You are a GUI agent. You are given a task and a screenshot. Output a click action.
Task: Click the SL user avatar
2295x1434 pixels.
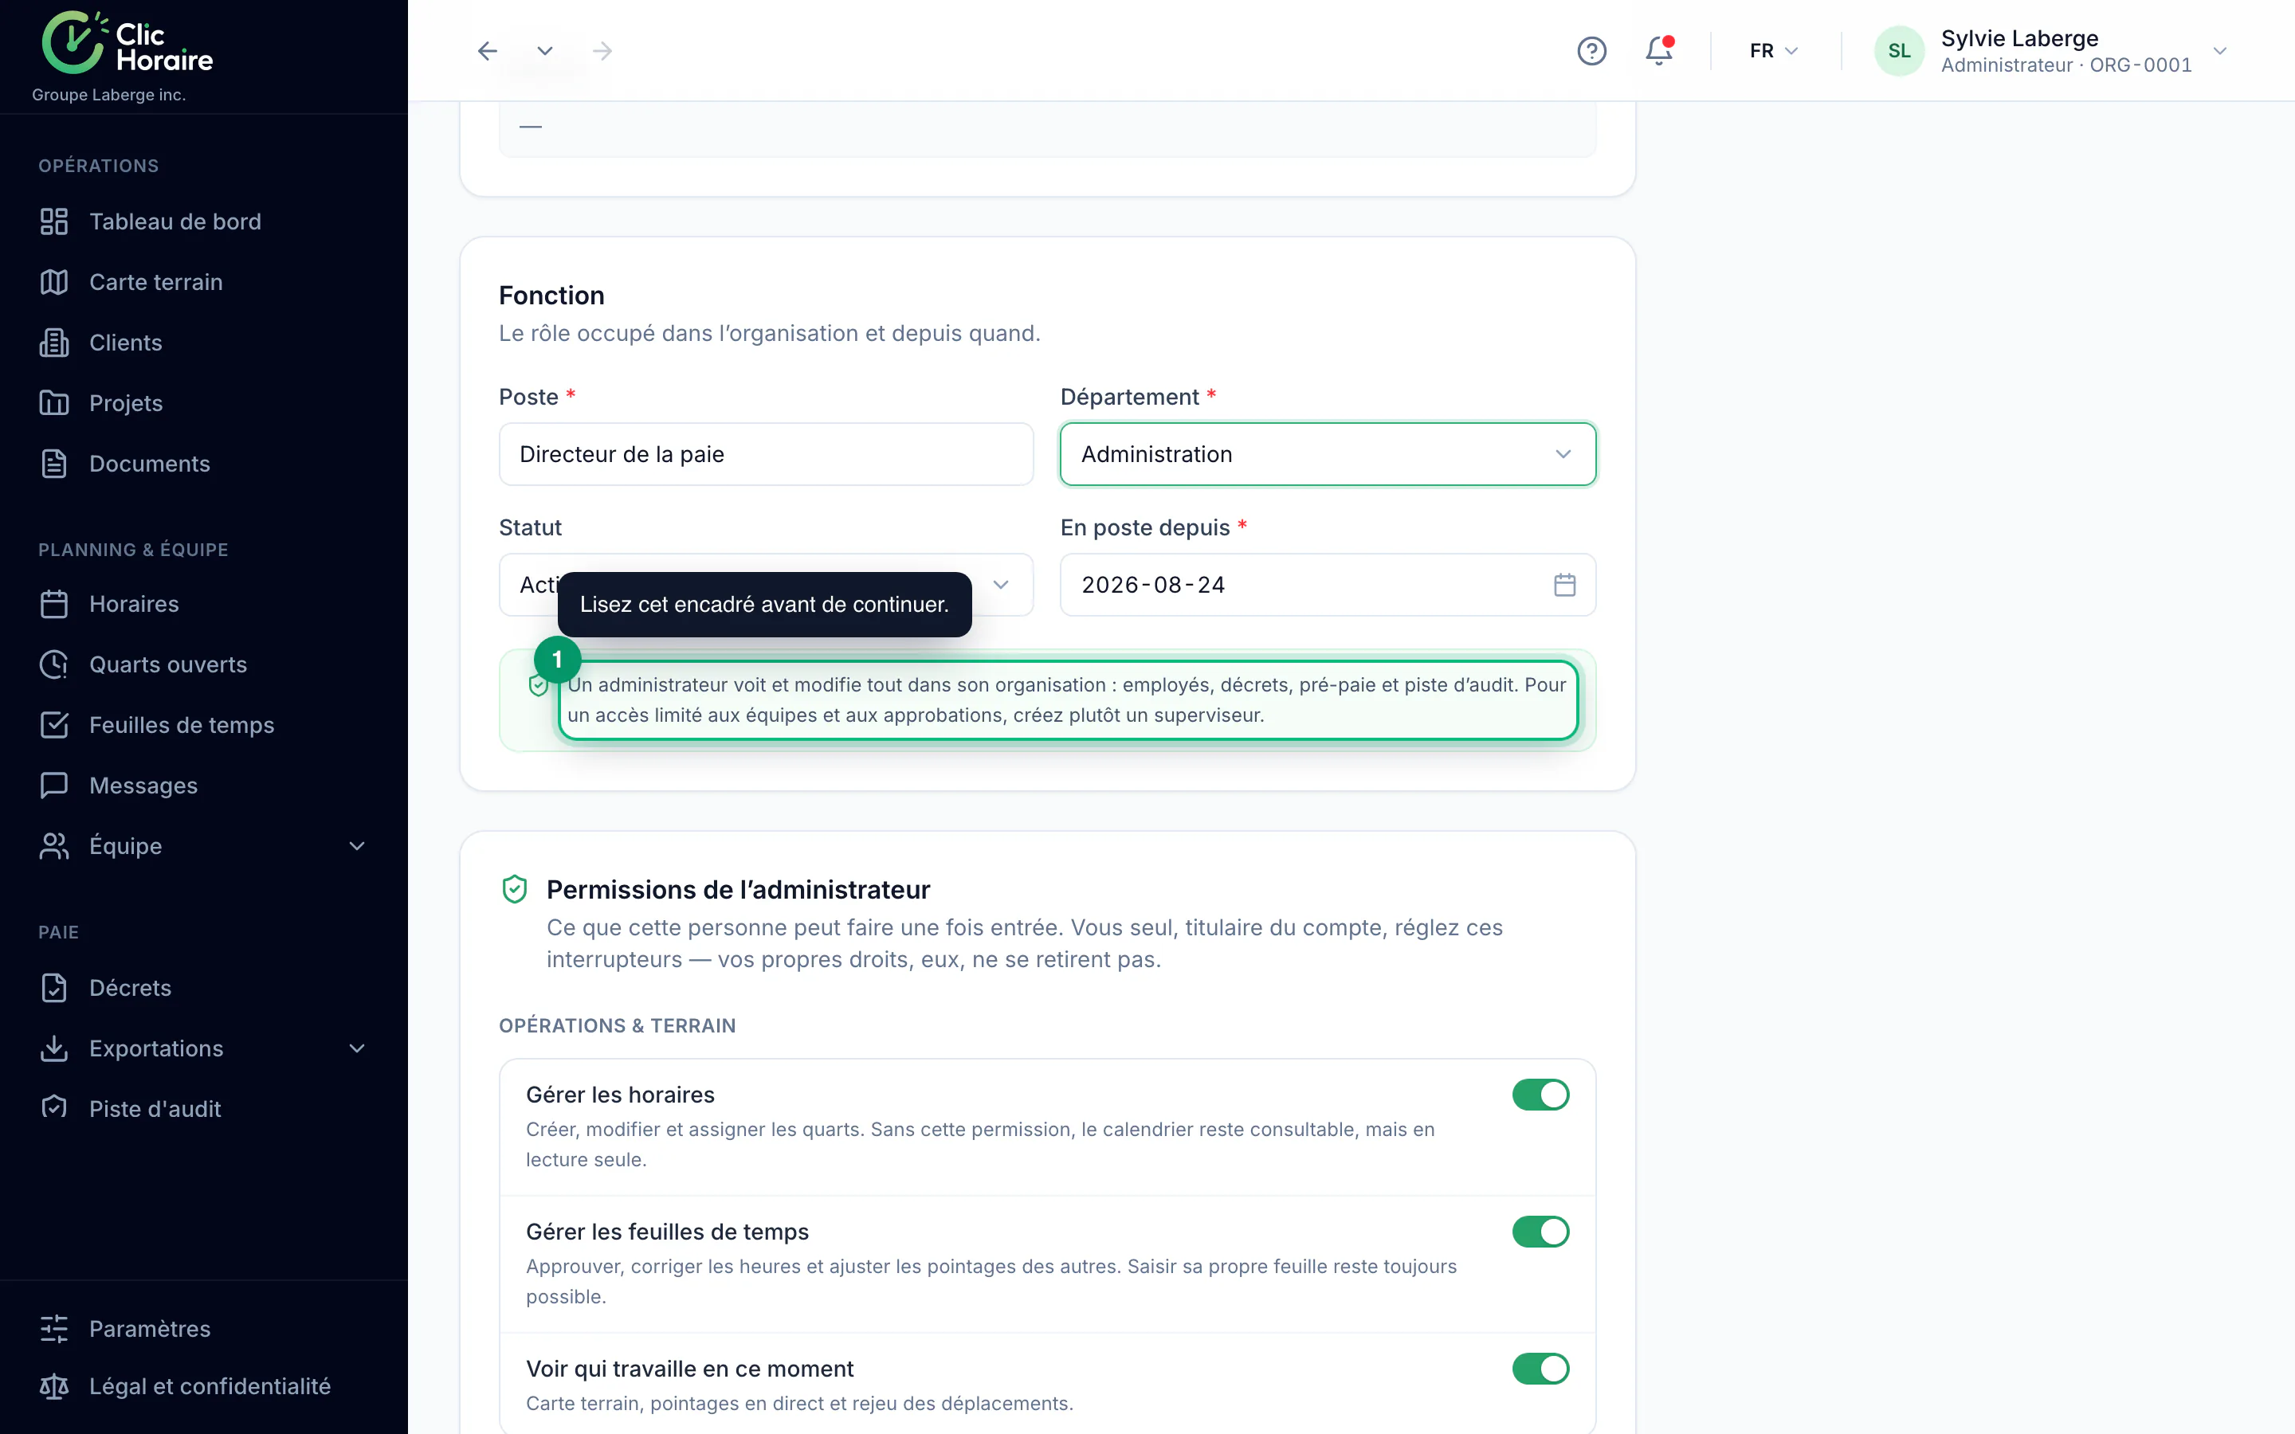(1900, 51)
